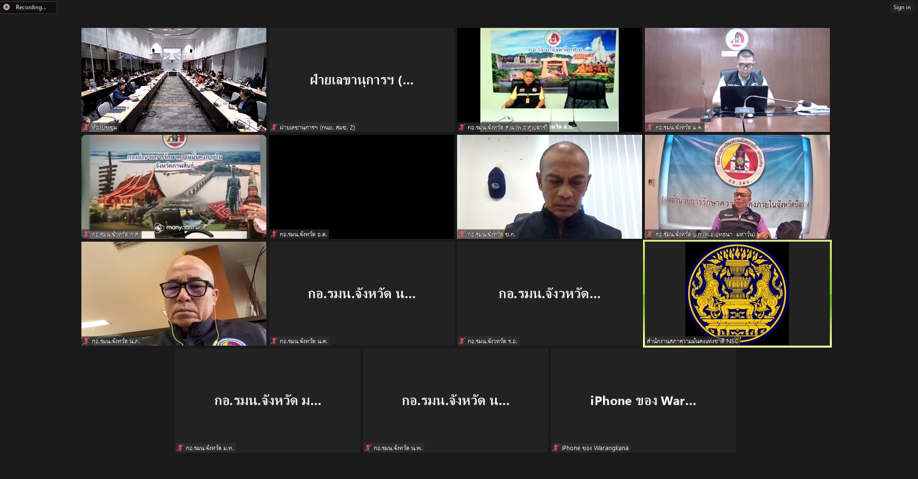Click muted mic icon on ฝ่ายเลขานุการฯ tile
The width and height of the screenshot is (918, 479).
pos(274,128)
